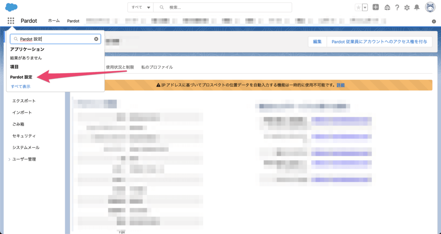Open the すべて search scope dropdown
441x234 pixels.
(x=141, y=7)
